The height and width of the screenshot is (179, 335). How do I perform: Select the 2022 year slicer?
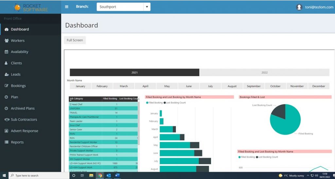[264, 73]
